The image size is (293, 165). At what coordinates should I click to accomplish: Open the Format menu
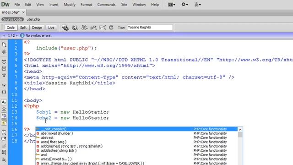pyautogui.click(x=86, y=5)
